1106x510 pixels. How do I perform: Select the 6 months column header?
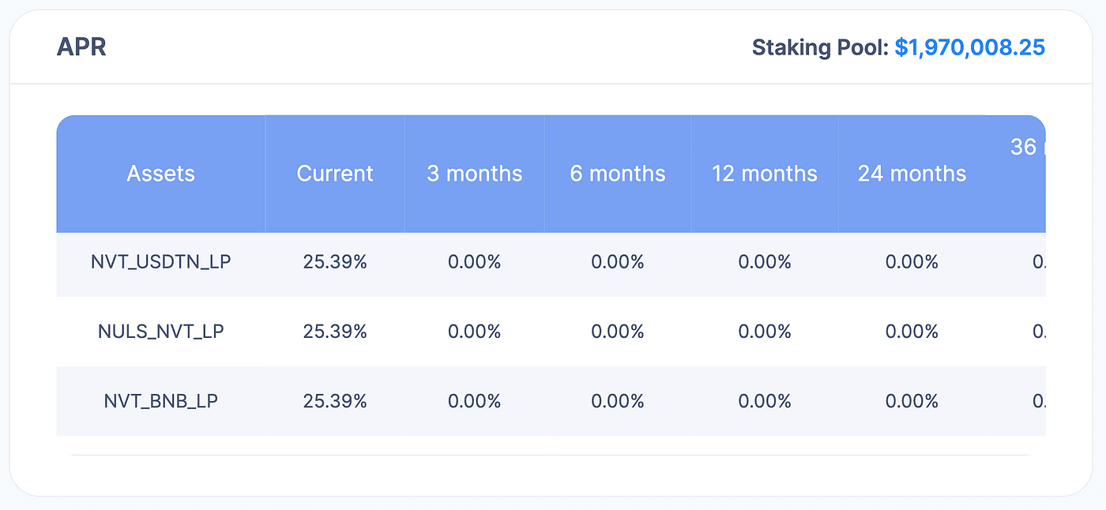(x=618, y=174)
